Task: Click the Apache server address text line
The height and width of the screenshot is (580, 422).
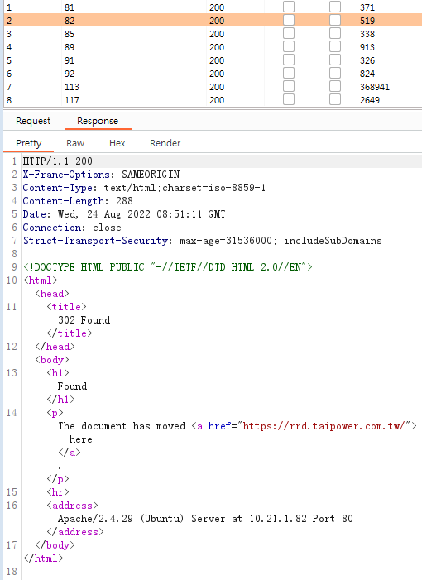Action: click(205, 519)
